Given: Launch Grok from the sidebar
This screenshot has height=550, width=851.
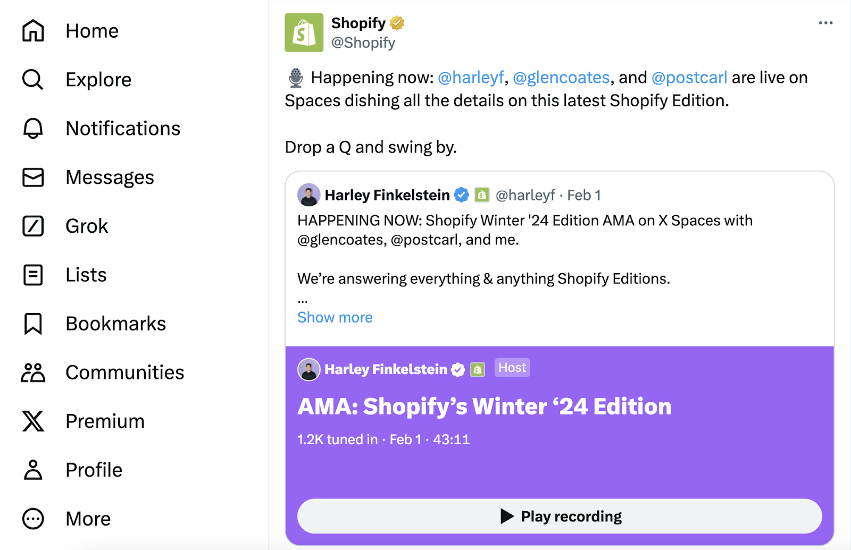Looking at the screenshot, I should pos(86,225).
